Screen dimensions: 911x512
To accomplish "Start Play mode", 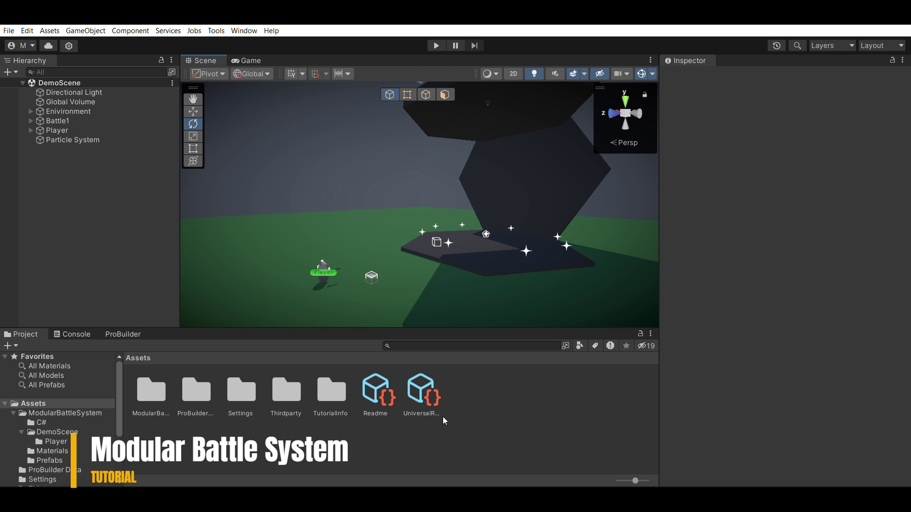I will (436, 46).
